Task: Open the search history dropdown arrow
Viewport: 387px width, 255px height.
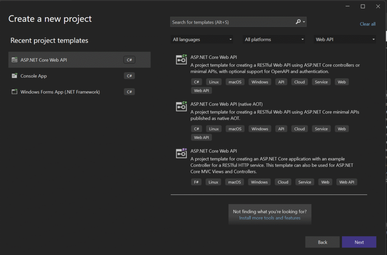Action: click(x=304, y=22)
